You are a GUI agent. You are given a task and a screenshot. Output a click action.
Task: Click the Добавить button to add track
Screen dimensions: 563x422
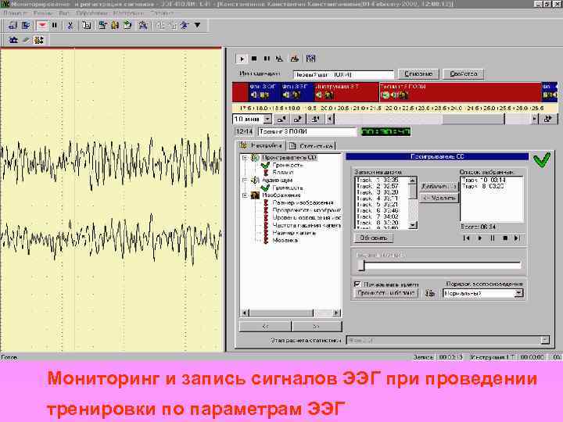[439, 186]
